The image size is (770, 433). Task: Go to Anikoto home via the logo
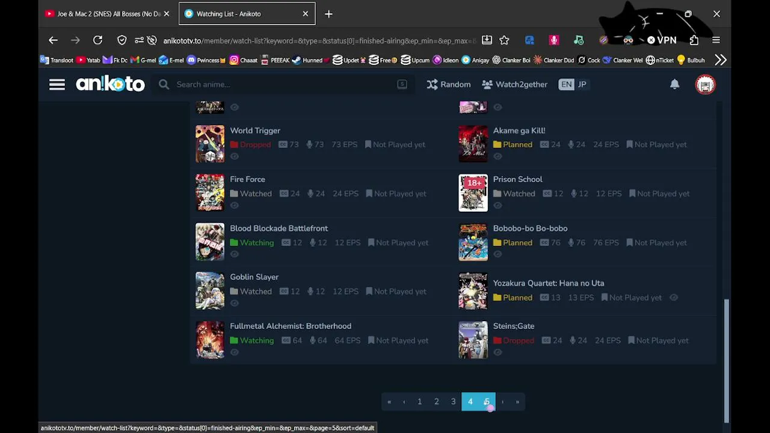click(x=110, y=84)
